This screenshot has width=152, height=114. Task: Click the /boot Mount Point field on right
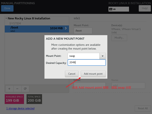pyautogui.click(x=83, y=31)
